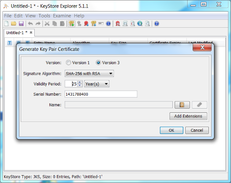The image size is (231, 183).
Task: Open the Year(s) validity unit dropdown
Action: [x=97, y=84]
